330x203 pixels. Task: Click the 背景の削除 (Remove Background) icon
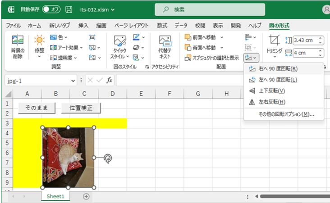[x=17, y=46]
